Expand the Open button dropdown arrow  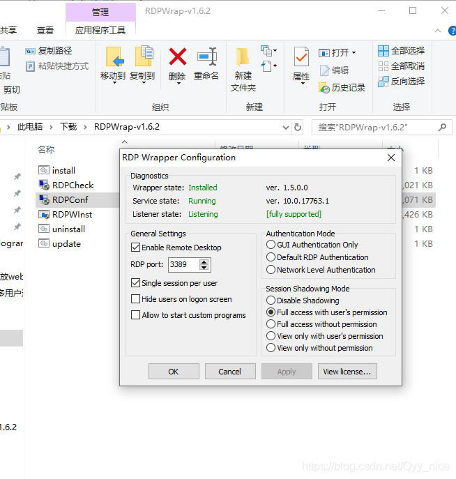coord(354,52)
